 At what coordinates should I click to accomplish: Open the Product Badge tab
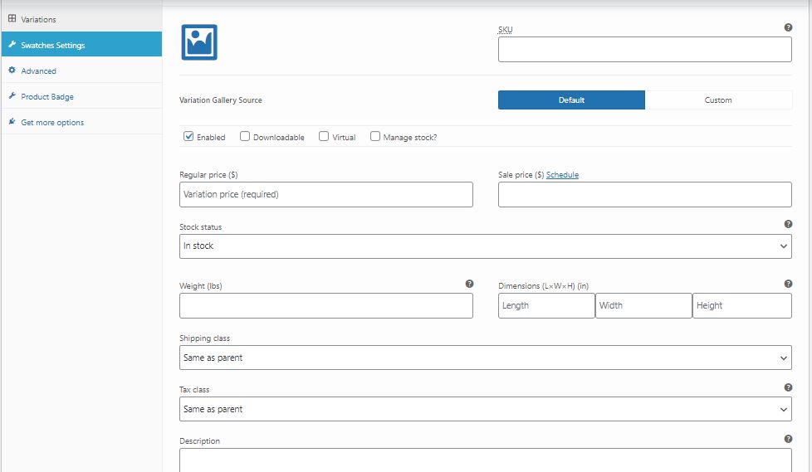(81, 96)
